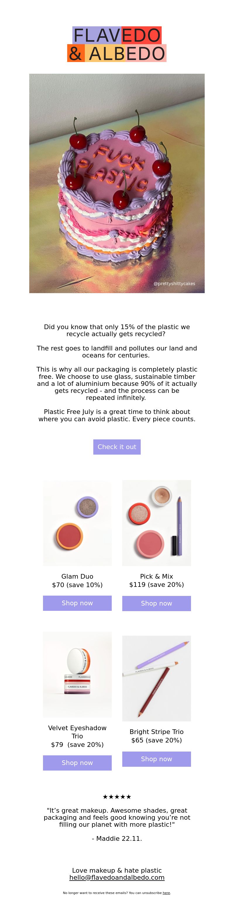The height and width of the screenshot is (918, 234).
Task: Click the Maddie review quote text
Action: click(x=117, y=817)
